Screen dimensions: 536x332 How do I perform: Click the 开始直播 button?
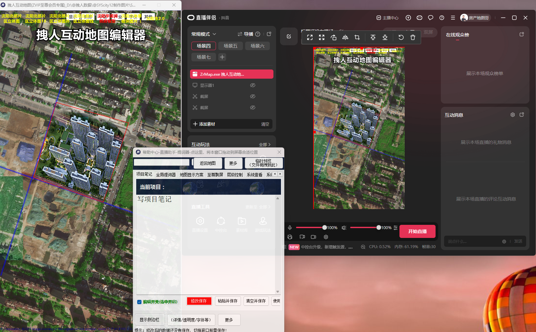[418, 231]
